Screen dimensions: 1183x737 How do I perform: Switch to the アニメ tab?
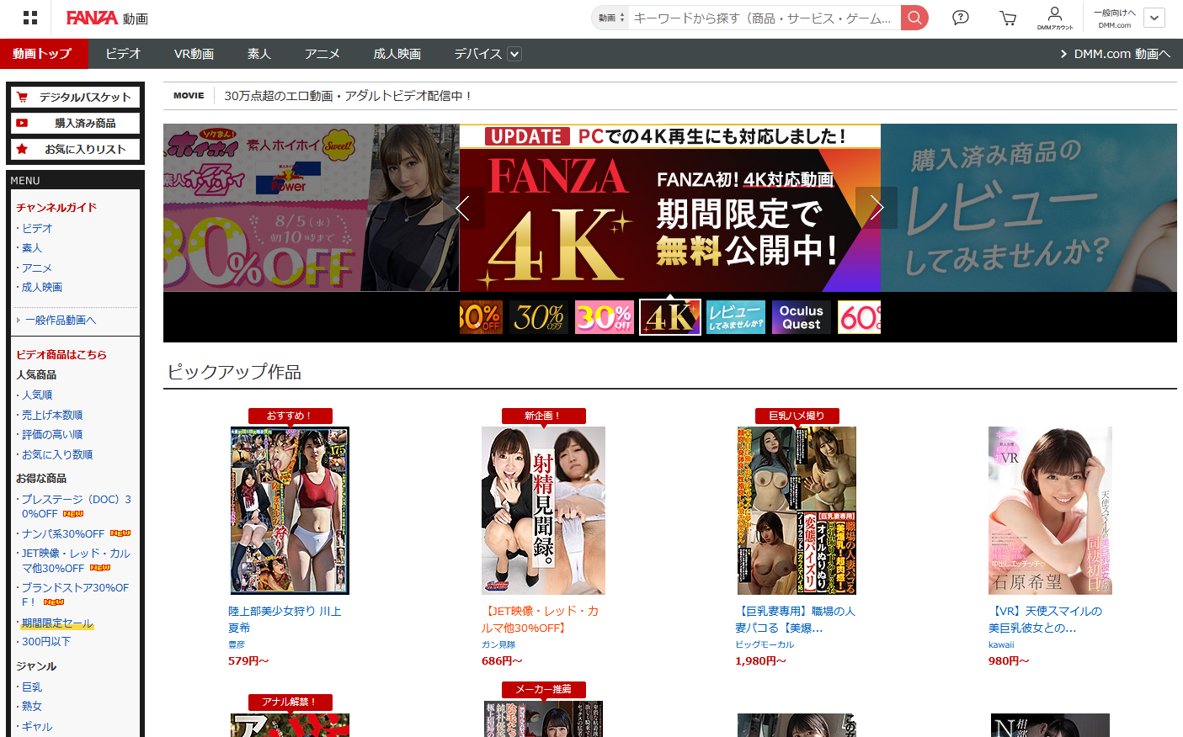[x=322, y=54]
